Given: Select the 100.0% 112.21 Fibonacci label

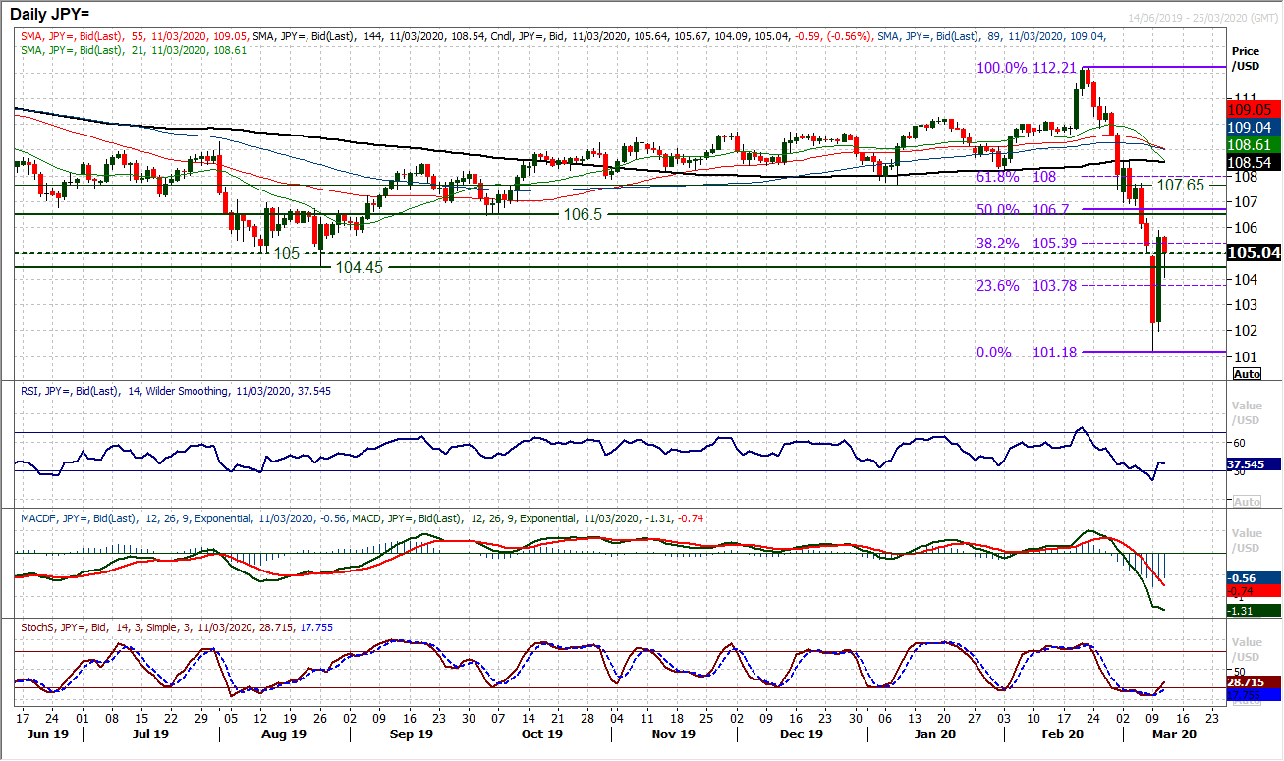Looking at the screenshot, I should 1027,68.
